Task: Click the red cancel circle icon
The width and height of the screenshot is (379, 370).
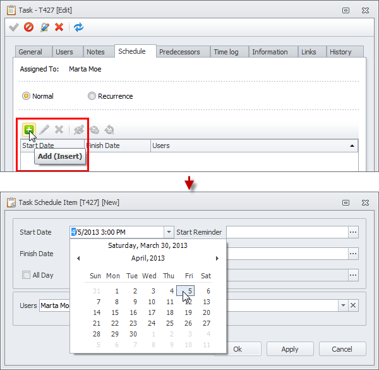Action: pos(29,27)
